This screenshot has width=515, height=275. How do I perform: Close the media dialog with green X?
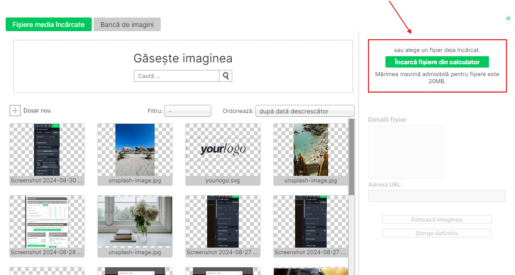click(508, 18)
